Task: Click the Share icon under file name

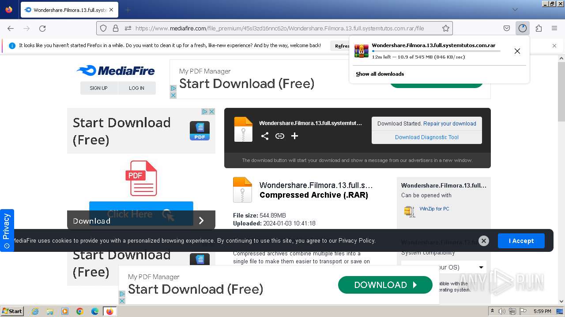Action: pyautogui.click(x=265, y=136)
